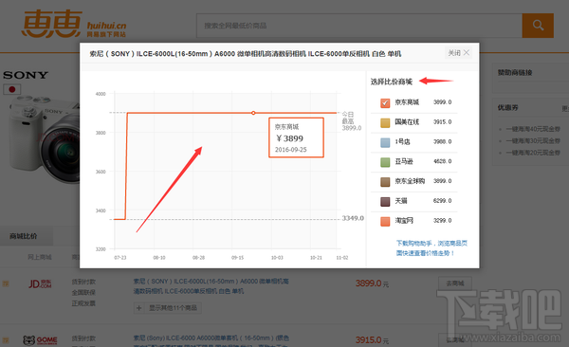Check the 天猫 store checkbox
The height and width of the screenshot is (347, 569).
point(385,201)
